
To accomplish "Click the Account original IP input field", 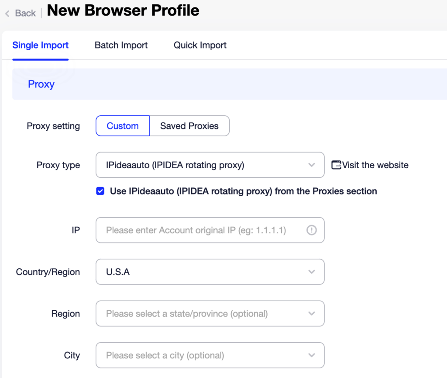I will (201, 230).
